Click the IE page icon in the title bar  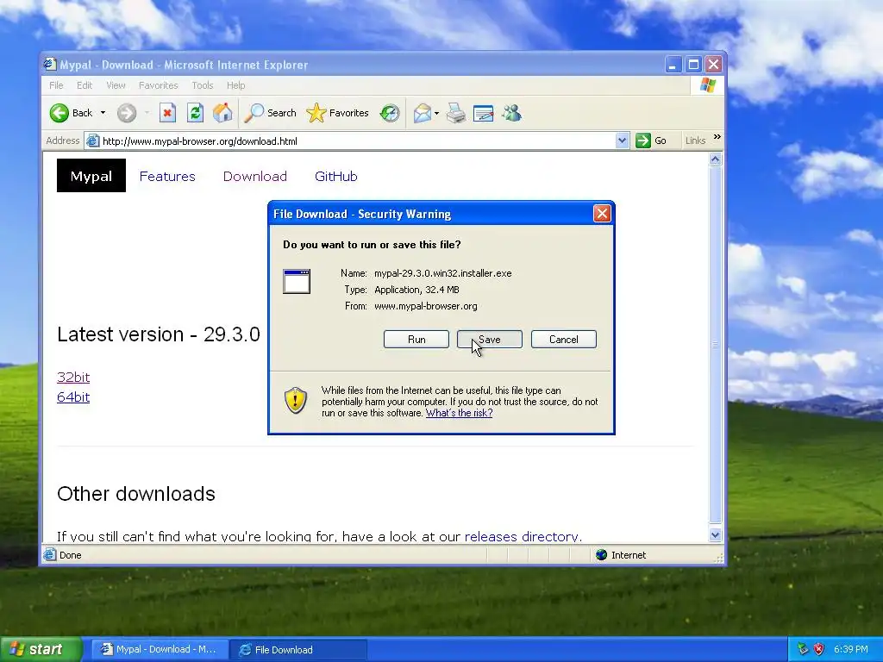pyautogui.click(x=50, y=64)
